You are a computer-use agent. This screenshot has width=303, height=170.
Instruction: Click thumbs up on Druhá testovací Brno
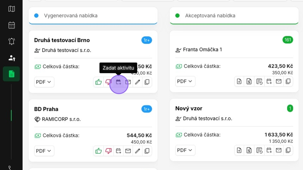pyautogui.click(x=98, y=82)
